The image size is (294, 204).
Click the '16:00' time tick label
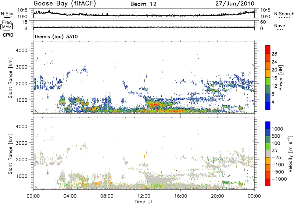(180, 196)
